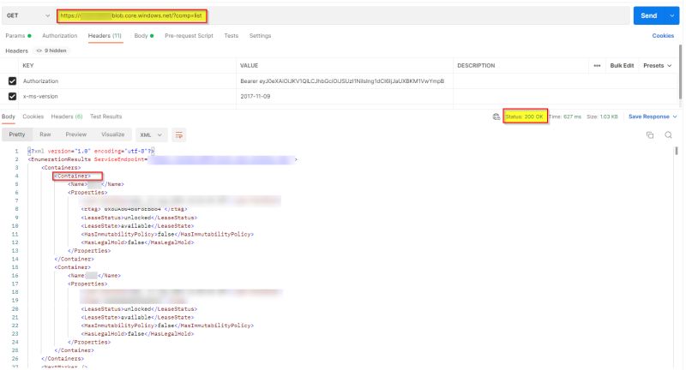Click the network globe icon near Status
Viewport: 686px width, 370px height.
(x=496, y=116)
